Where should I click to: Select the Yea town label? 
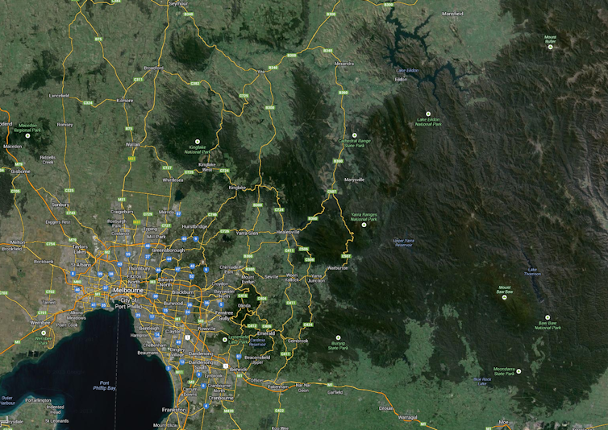pos(261,72)
